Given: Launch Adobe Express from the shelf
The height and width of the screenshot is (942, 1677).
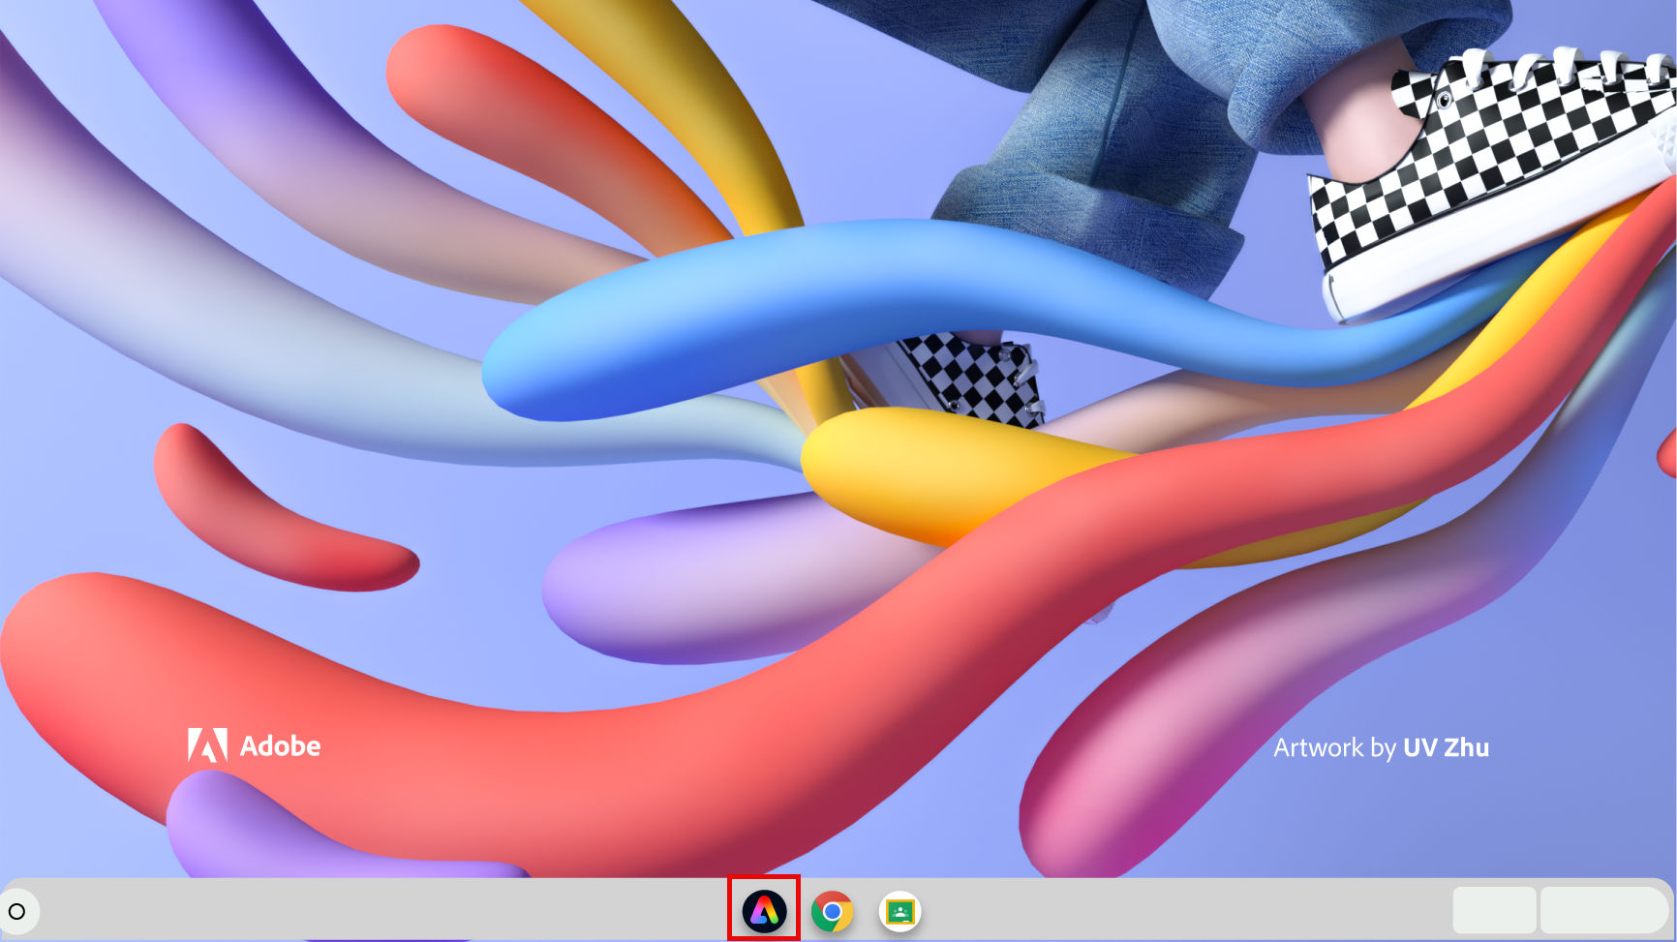Looking at the screenshot, I should click(x=764, y=911).
